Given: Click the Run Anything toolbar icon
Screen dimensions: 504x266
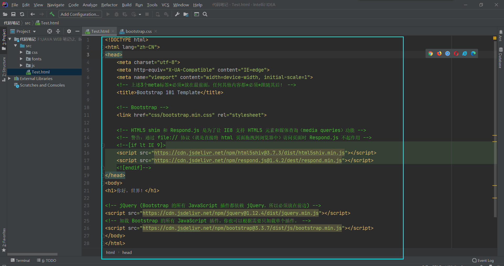Looking at the screenshot, I should [x=197, y=14].
